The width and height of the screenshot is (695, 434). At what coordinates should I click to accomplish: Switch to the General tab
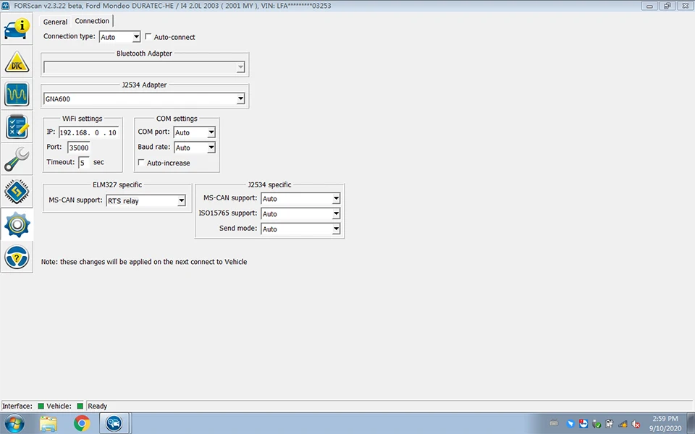point(56,22)
